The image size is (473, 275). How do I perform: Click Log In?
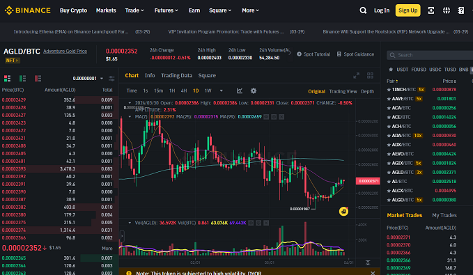(x=382, y=10)
